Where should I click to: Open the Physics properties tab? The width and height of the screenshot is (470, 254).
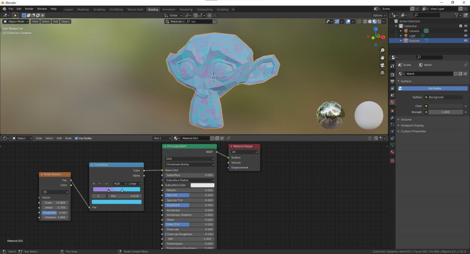[x=392, y=131]
